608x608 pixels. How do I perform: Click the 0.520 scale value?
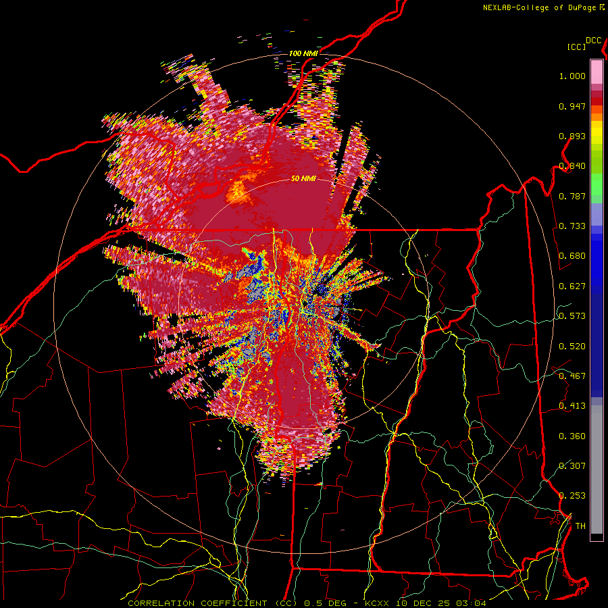(572, 347)
